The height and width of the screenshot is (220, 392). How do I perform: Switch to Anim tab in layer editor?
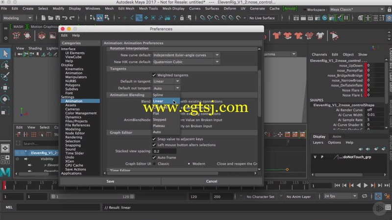(x=337, y=136)
